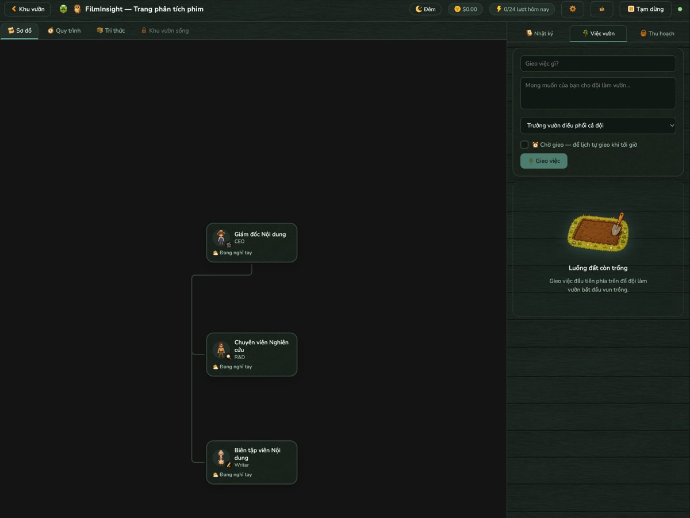Click the Gieo việc button

coord(544,161)
